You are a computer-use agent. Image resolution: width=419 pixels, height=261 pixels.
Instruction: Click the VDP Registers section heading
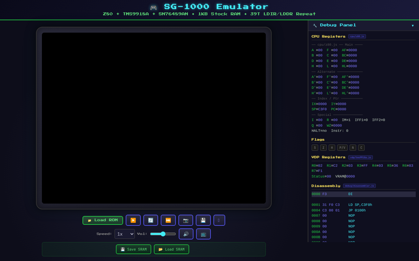tap(328, 157)
